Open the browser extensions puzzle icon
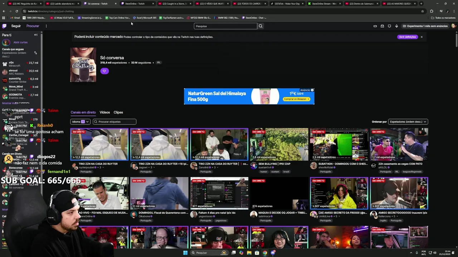 pyautogui.click(x=432, y=11)
